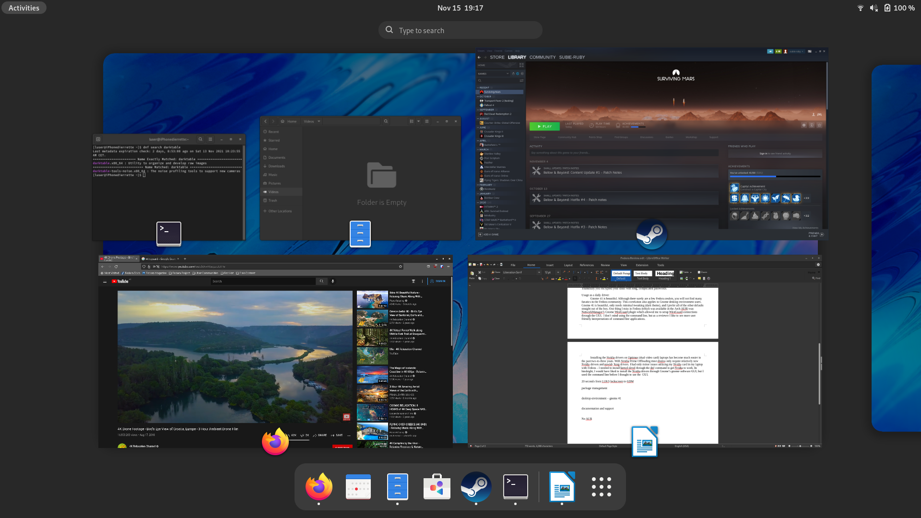
Task: Click the COMMUNITY tab in Steam
Action: [542, 57]
